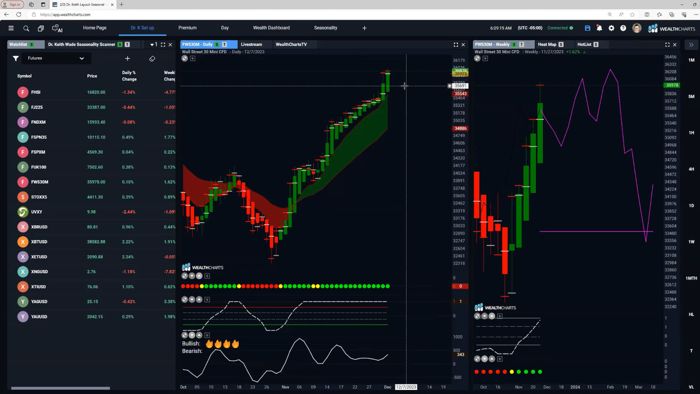Image resolution: width=700 pixels, height=394 pixels.
Task: Collapse right sidebar with double chevron
Action: coord(691,45)
